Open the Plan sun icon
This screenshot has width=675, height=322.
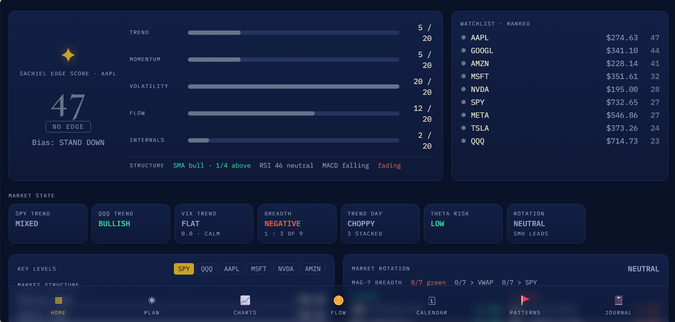pyautogui.click(x=152, y=300)
